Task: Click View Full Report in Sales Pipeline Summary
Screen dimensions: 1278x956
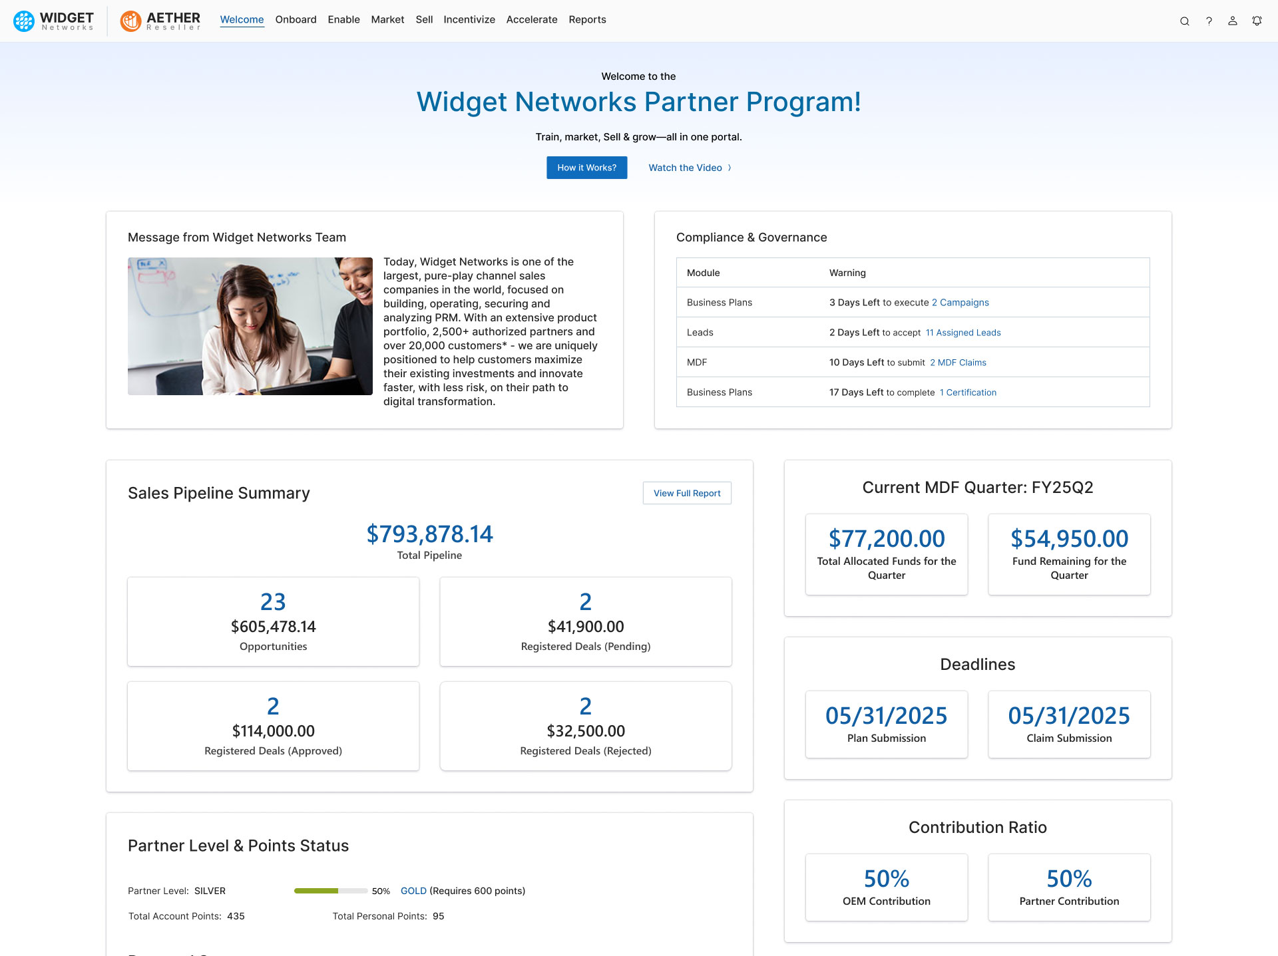Action: (686, 493)
